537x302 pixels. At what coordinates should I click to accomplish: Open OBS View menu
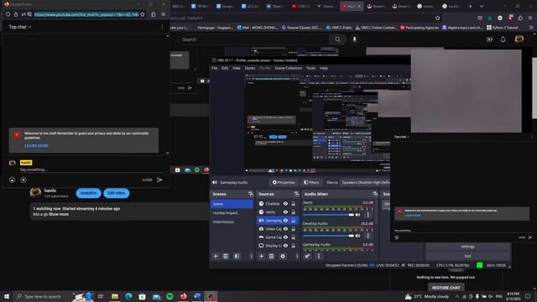(x=237, y=68)
